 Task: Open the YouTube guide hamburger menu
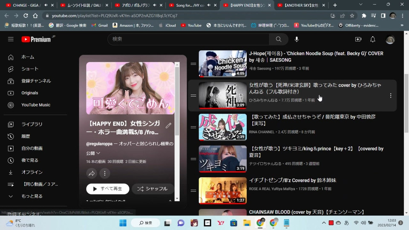[x=11, y=39]
